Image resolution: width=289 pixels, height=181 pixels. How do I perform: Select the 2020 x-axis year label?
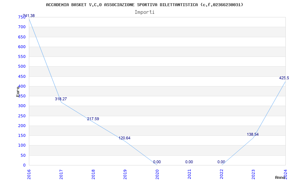[157, 174]
